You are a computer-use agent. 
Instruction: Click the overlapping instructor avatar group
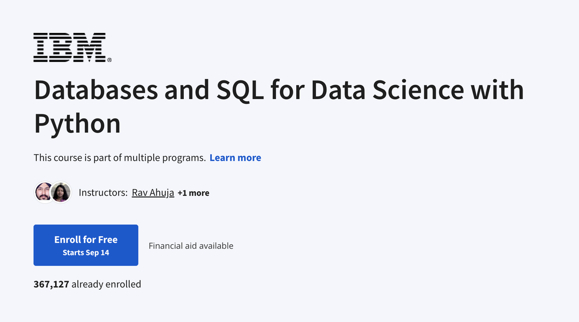click(x=52, y=192)
